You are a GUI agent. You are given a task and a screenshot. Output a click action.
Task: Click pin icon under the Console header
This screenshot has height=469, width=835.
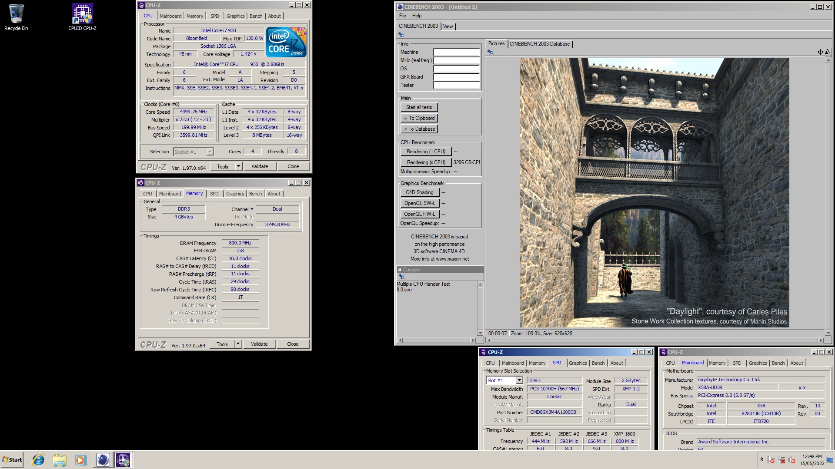401,277
